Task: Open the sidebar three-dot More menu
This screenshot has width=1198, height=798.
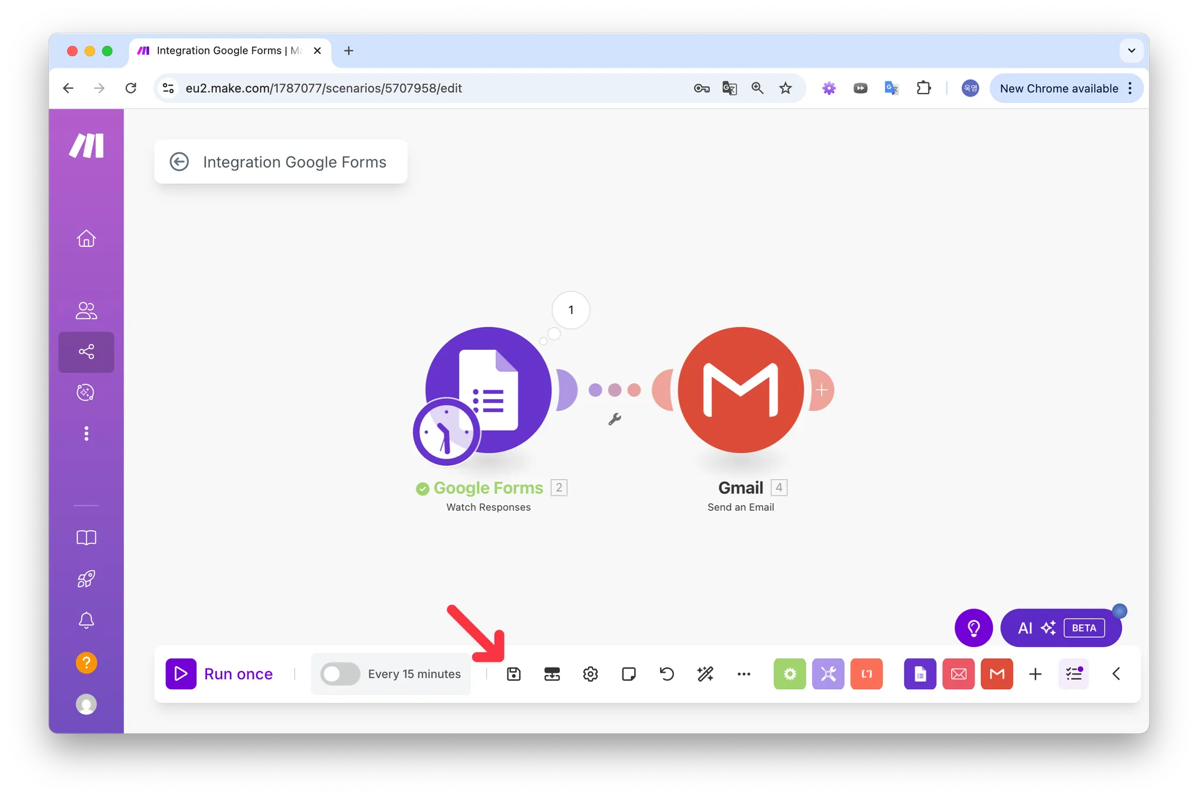Action: 87,434
